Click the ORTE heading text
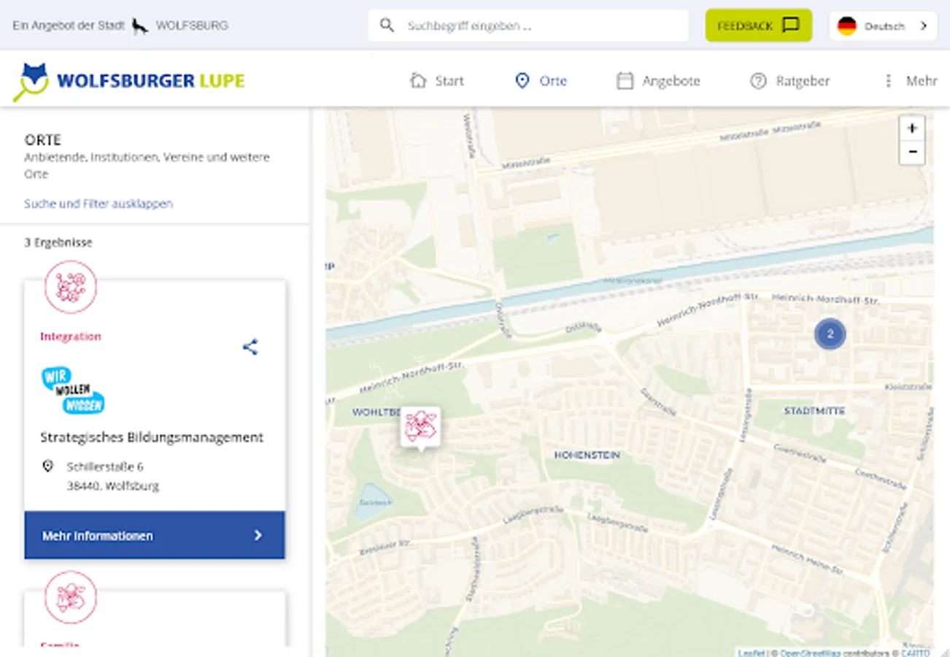 tap(43, 139)
